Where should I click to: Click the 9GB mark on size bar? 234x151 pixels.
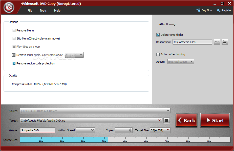pos(209,141)
